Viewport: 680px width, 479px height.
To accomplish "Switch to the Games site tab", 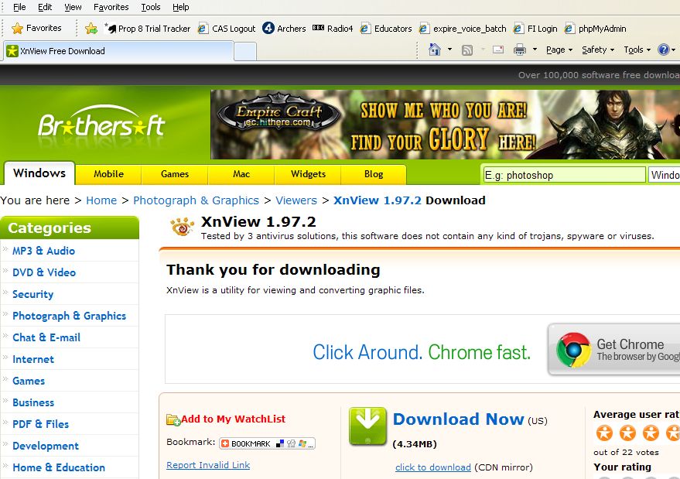I will [x=175, y=174].
